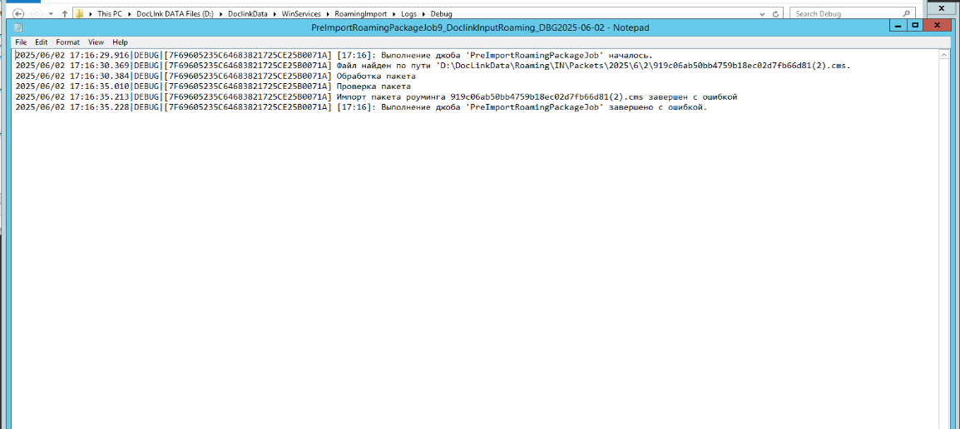Click the Notepad scrollbar up arrow
The height and width of the screenshot is (429, 960).
[x=943, y=55]
